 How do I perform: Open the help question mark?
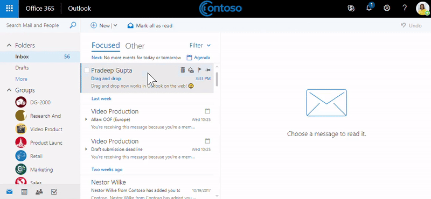(x=405, y=8)
